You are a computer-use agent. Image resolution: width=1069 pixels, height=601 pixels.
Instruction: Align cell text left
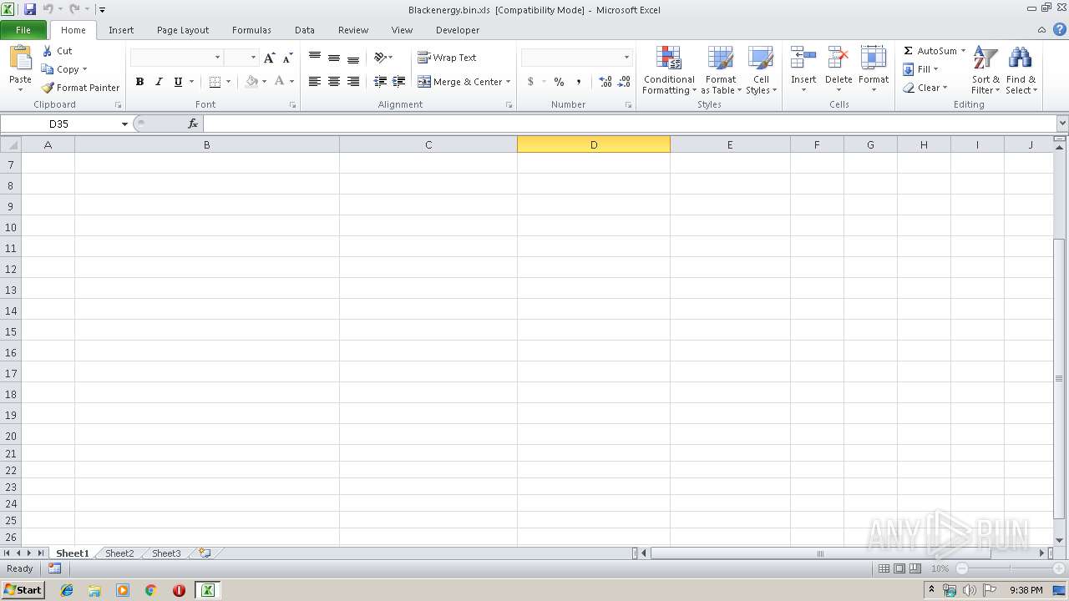click(315, 82)
